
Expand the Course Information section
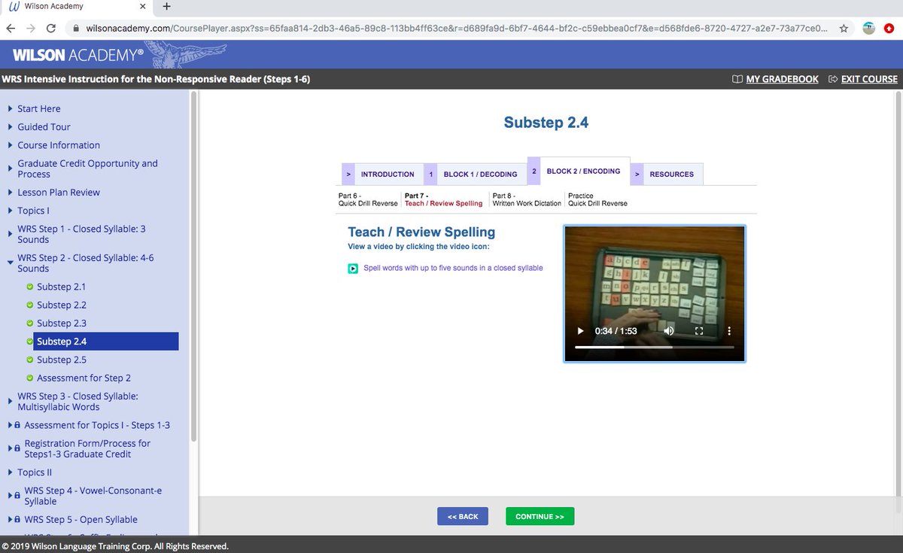coord(11,144)
